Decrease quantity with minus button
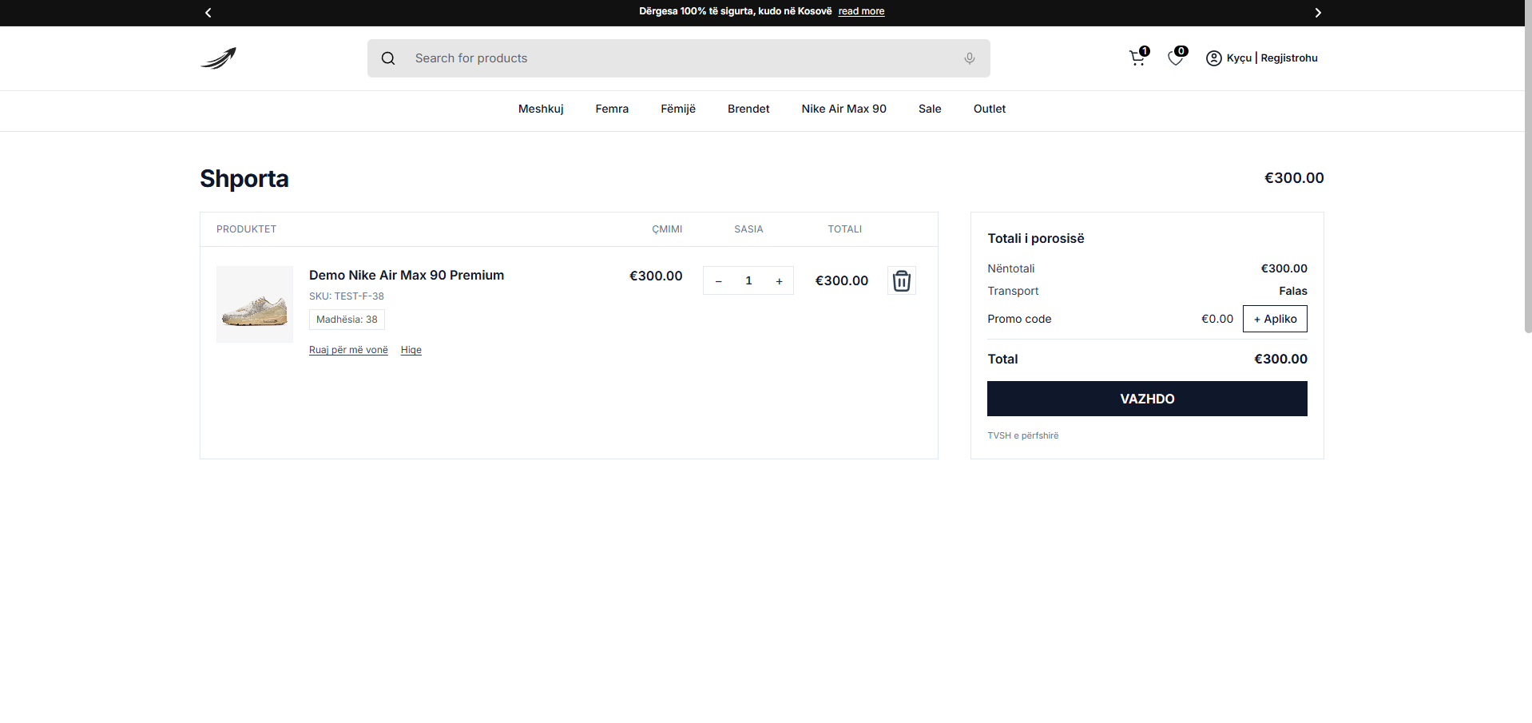The width and height of the screenshot is (1532, 723). 718,280
